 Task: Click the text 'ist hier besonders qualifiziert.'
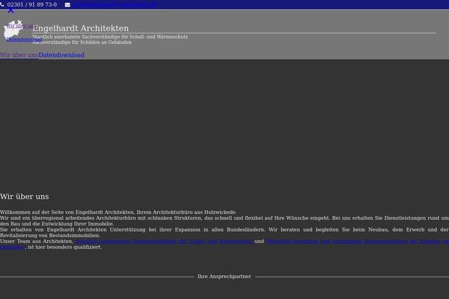click(64, 247)
